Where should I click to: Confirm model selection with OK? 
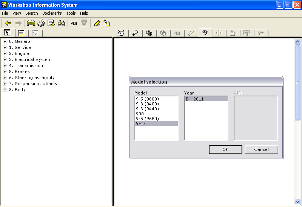(225, 149)
